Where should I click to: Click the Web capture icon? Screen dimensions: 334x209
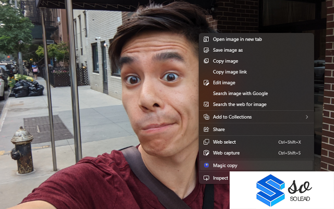(206, 153)
